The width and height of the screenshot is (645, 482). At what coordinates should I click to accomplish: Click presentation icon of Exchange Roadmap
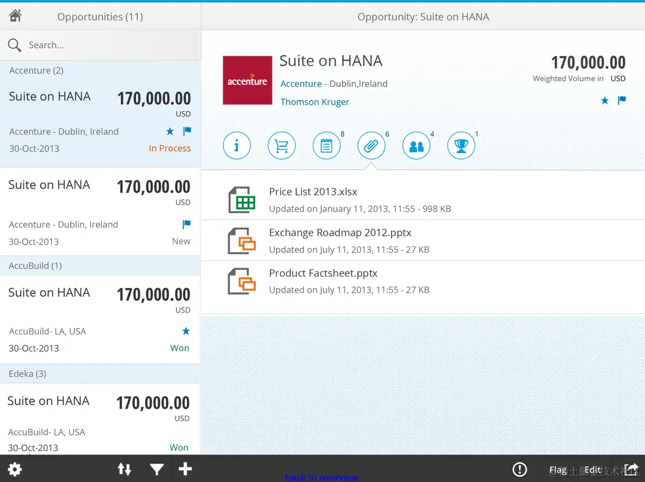(x=242, y=241)
